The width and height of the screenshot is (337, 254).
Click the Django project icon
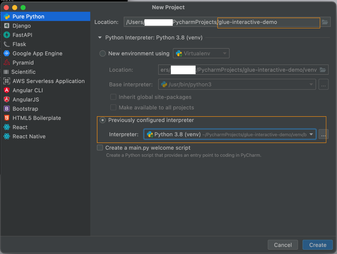7,26
